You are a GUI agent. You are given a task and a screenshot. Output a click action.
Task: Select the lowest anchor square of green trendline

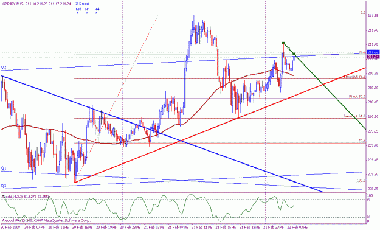coord(294,54)
